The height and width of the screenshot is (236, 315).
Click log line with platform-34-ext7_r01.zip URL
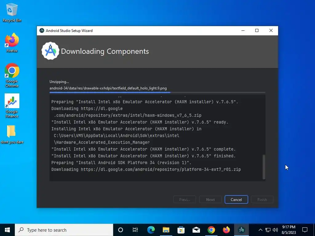146,169
